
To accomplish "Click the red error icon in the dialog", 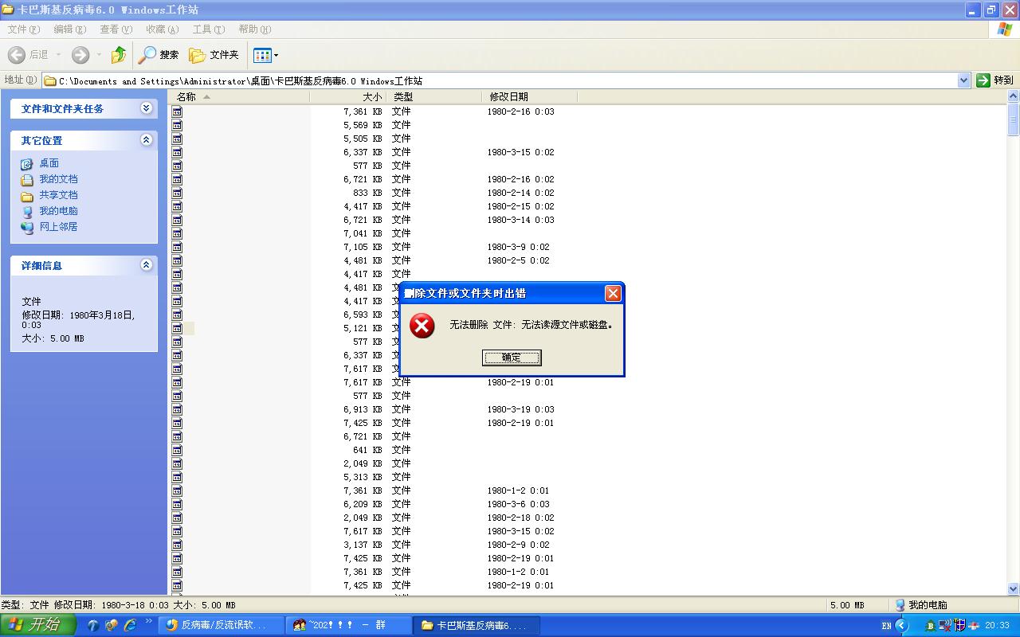I will pos(422,325).
